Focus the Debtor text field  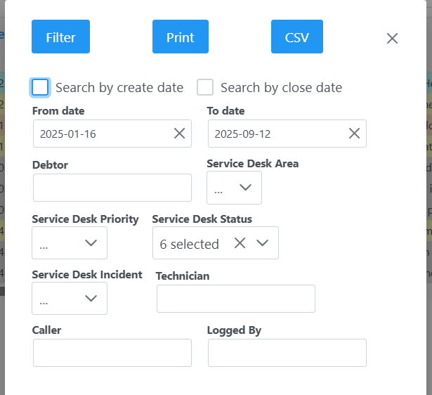pos(112,188)
